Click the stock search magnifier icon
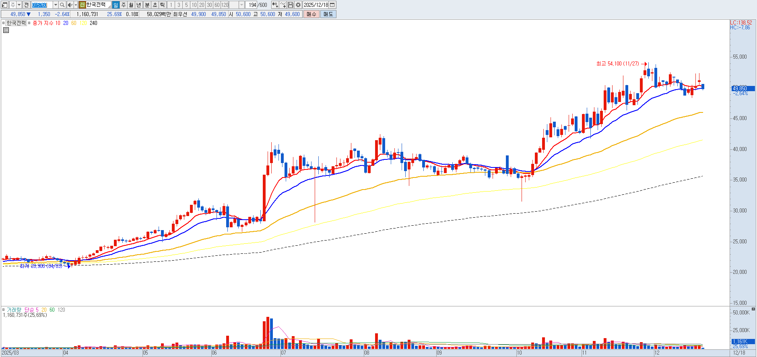757x357 pixels. coord(62,5)
